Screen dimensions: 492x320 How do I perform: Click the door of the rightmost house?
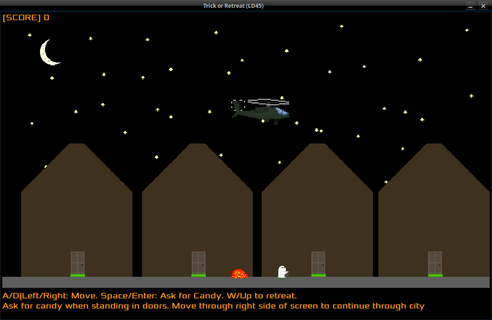[x=435, y=264]
